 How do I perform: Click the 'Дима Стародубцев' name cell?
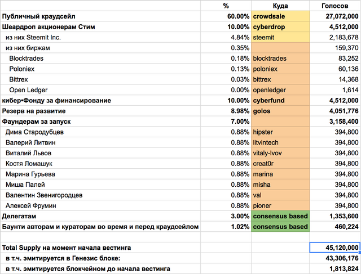coord(100,132)
